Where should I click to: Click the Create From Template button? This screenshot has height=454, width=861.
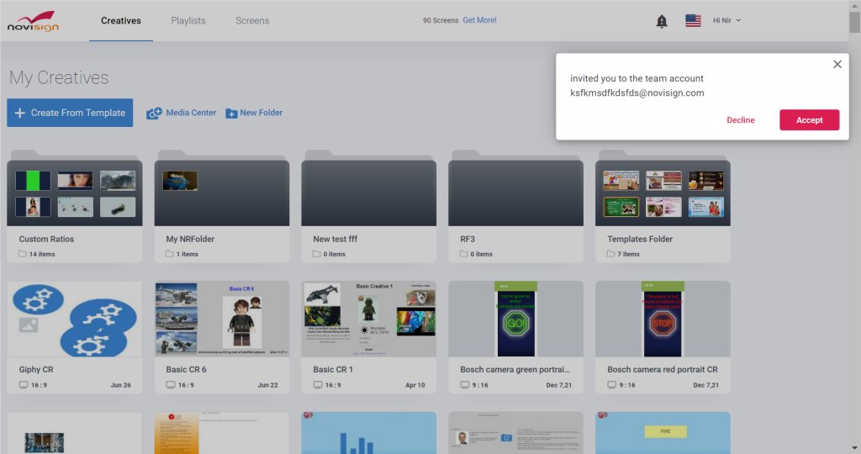tap(70, 113)
